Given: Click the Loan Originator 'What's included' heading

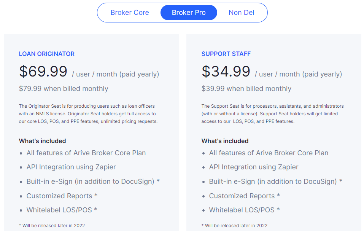Looking at the screenshot, I should 42,141.
